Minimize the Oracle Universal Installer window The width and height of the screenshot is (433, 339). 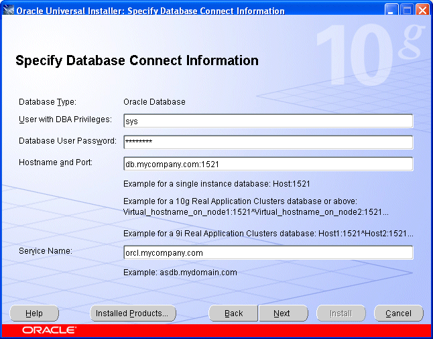pyautogui.click(x=391, y=10)
